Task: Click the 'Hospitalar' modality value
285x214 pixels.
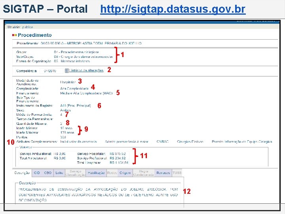Action: point(68,82)
